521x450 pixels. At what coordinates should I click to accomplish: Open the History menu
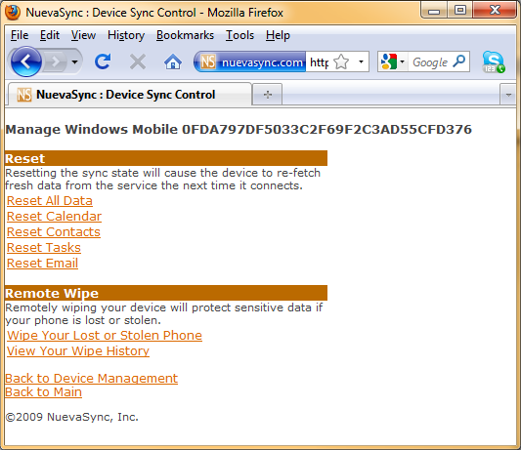pyautogui.click(x=126, y=35)
